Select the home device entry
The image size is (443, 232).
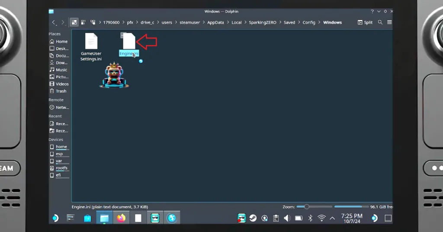[59, 147]
